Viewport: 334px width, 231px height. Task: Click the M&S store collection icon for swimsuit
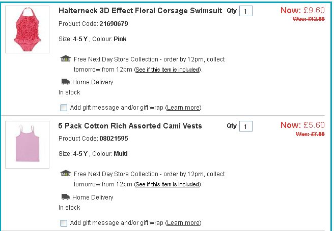[65, 59]
